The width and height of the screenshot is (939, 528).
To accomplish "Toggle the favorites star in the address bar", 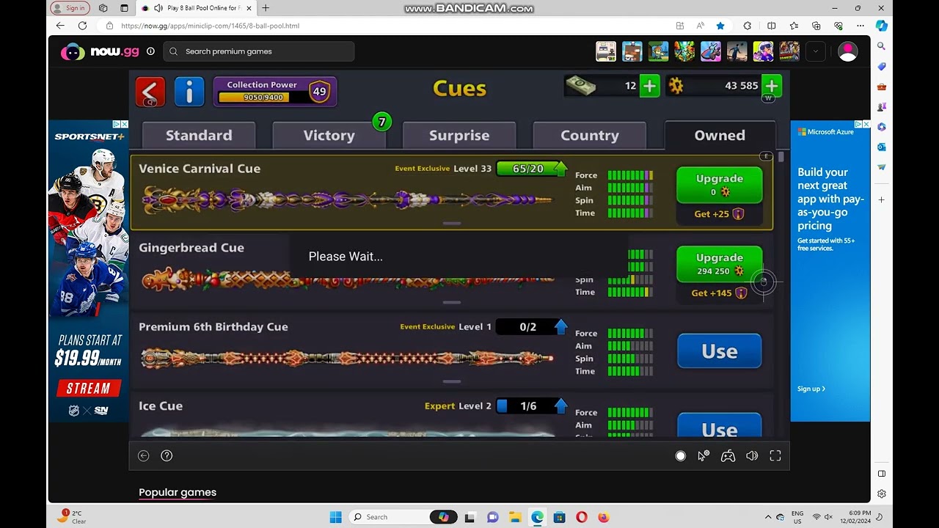I will click(720, 26).
